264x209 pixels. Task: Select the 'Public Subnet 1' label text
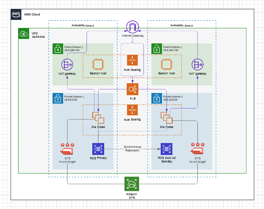[74, 47]
